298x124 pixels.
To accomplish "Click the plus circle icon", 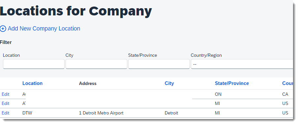I will (3, 29).
